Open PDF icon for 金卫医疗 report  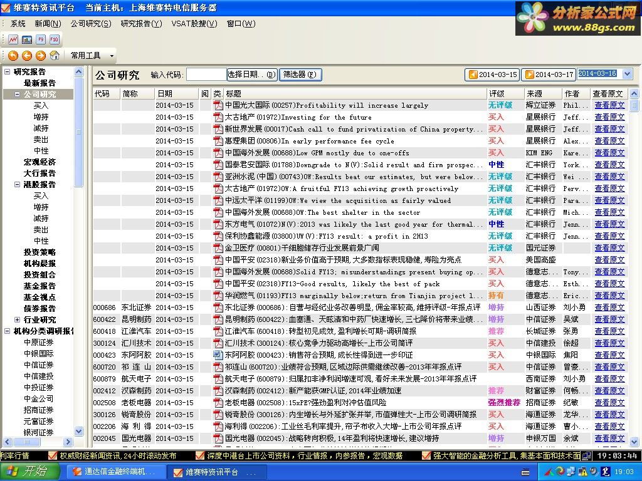pyautogui.click(x=218, y=248)
